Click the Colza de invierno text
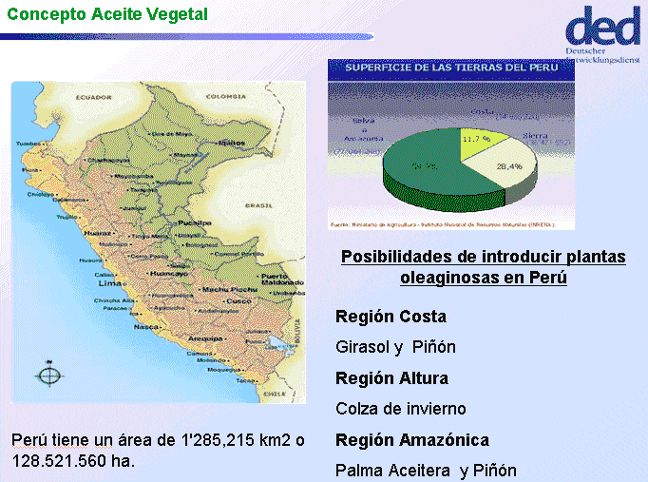 [400, 409]
